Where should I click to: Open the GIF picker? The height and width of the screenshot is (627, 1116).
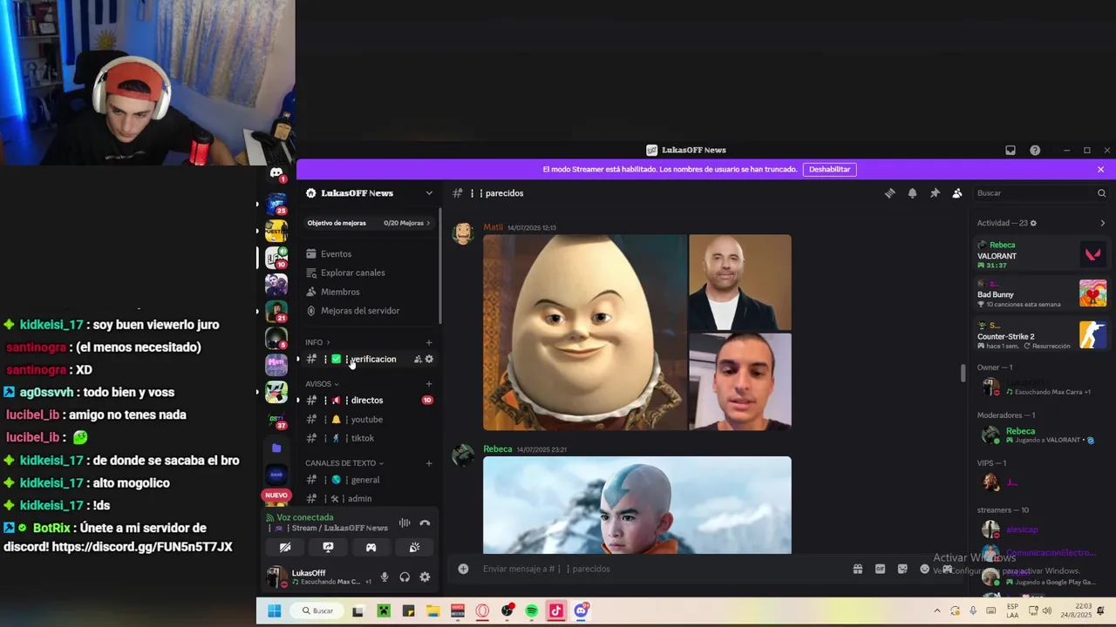point(880,569)
